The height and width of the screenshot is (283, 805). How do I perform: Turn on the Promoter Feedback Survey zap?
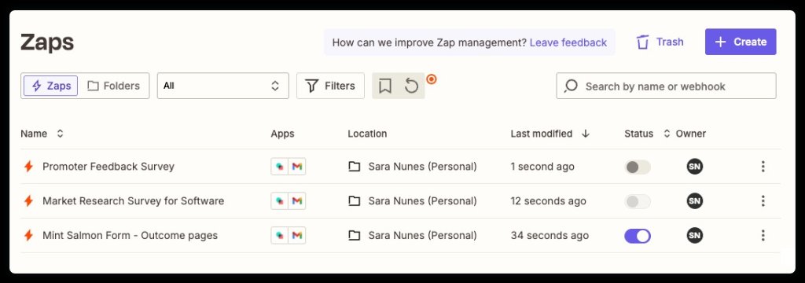coord(637,167)
